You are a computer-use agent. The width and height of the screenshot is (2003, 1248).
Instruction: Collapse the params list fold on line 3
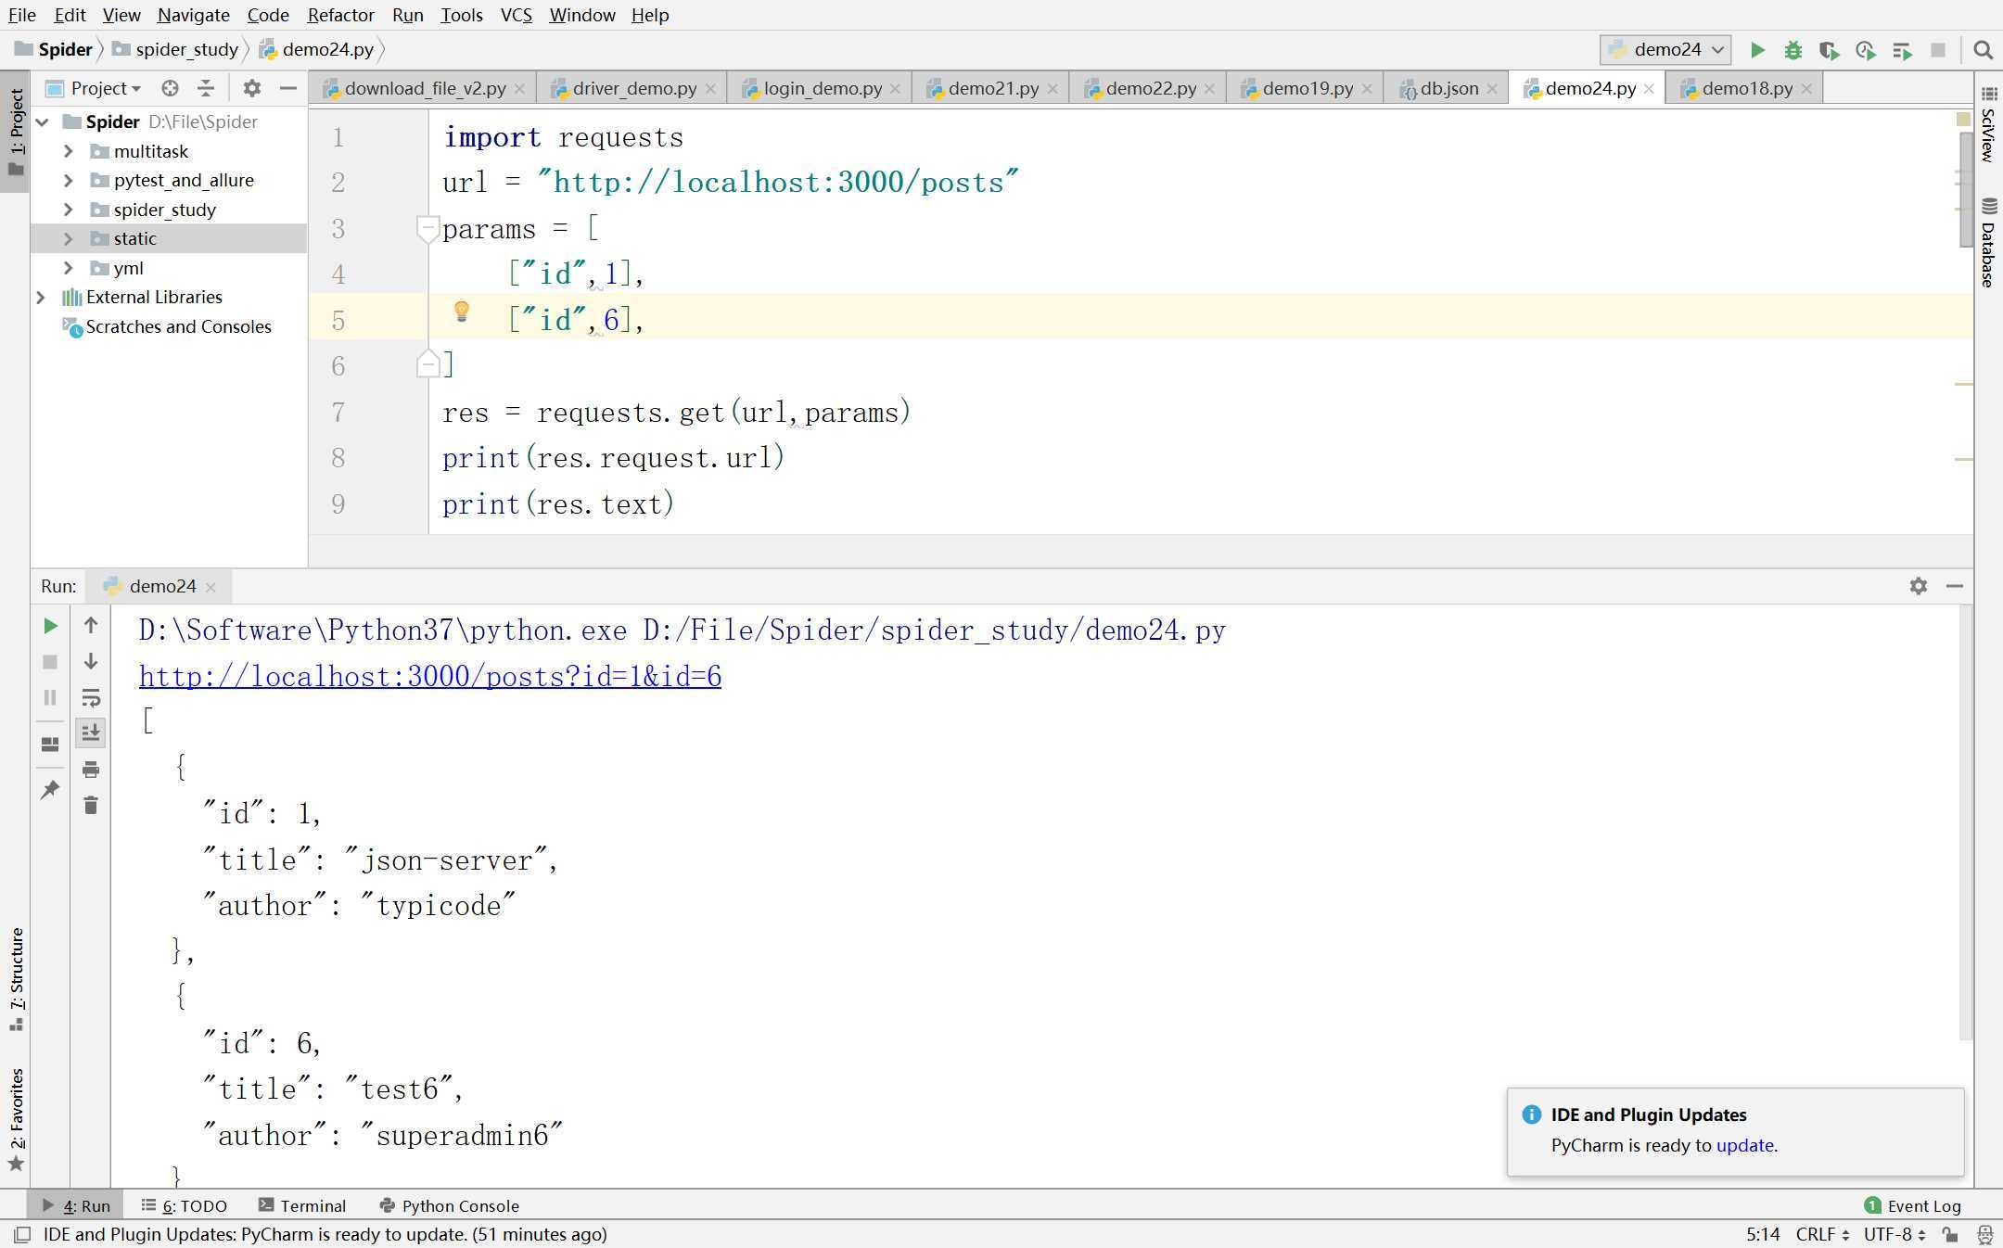(x=427, y=228)
